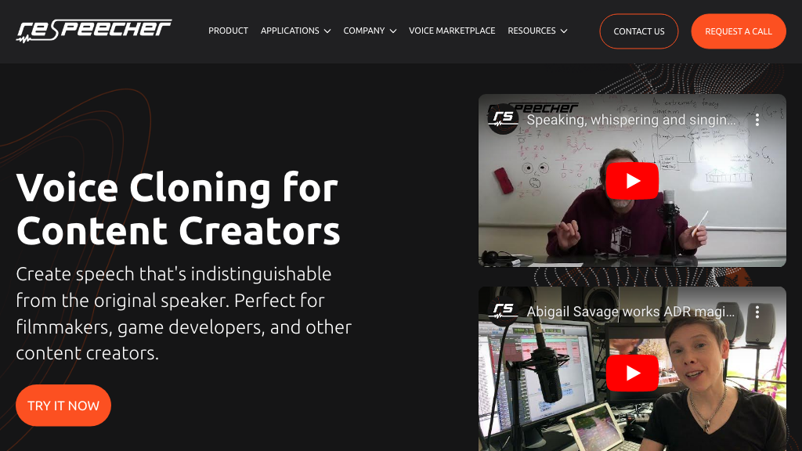Click the Respeecher logo in header

pyautogui.click(x=94, y=31)
